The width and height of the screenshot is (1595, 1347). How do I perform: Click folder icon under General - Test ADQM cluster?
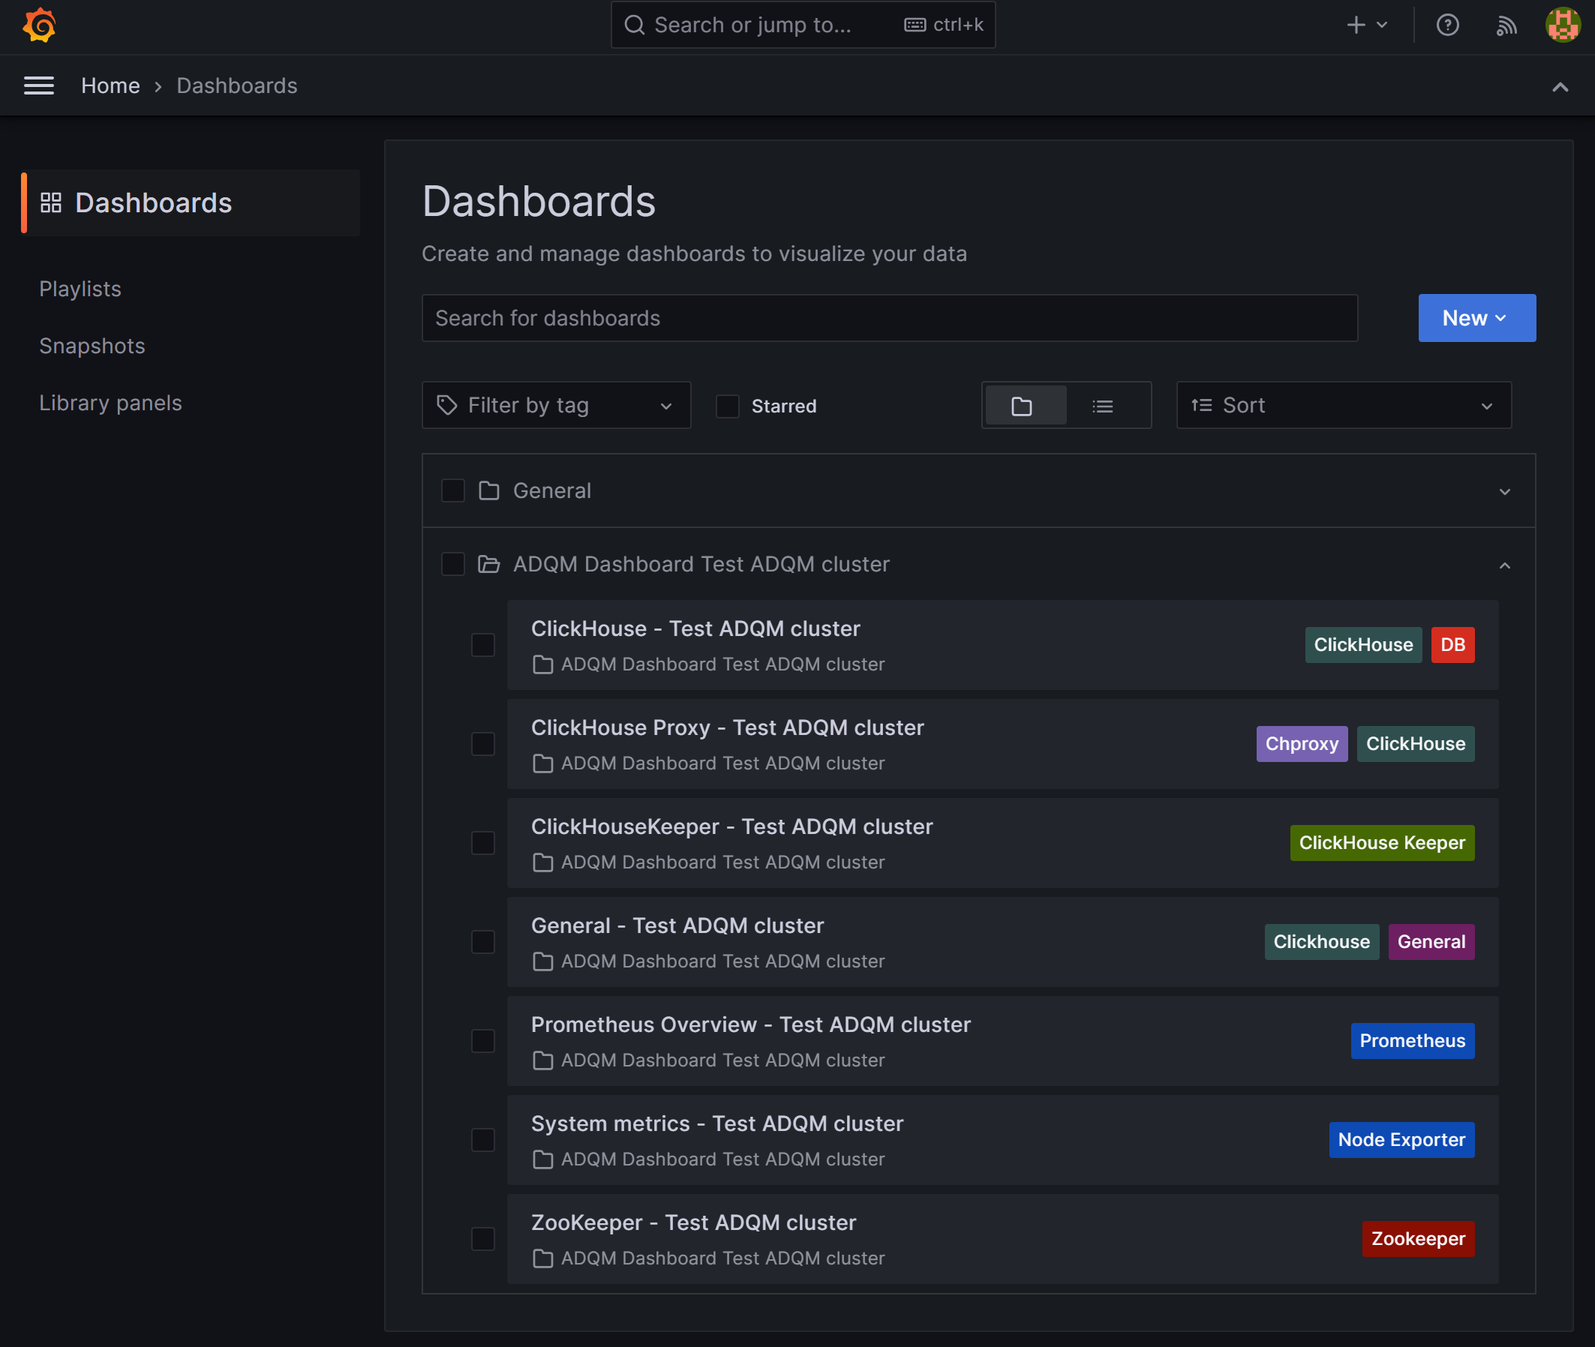point(543,961)
